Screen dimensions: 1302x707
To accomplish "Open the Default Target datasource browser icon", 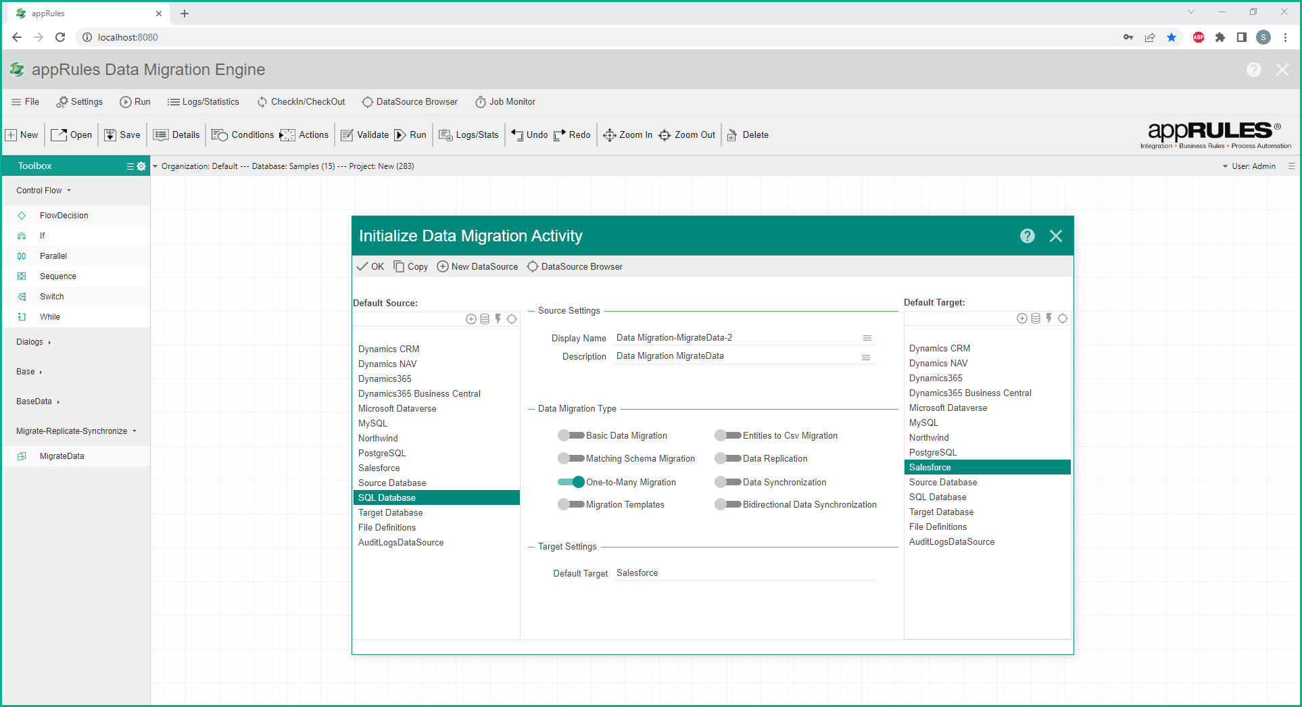I will click(1063, 318).
